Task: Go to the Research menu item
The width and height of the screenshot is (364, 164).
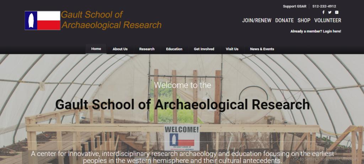Action: pyautogui.click(x=147, y=49)
